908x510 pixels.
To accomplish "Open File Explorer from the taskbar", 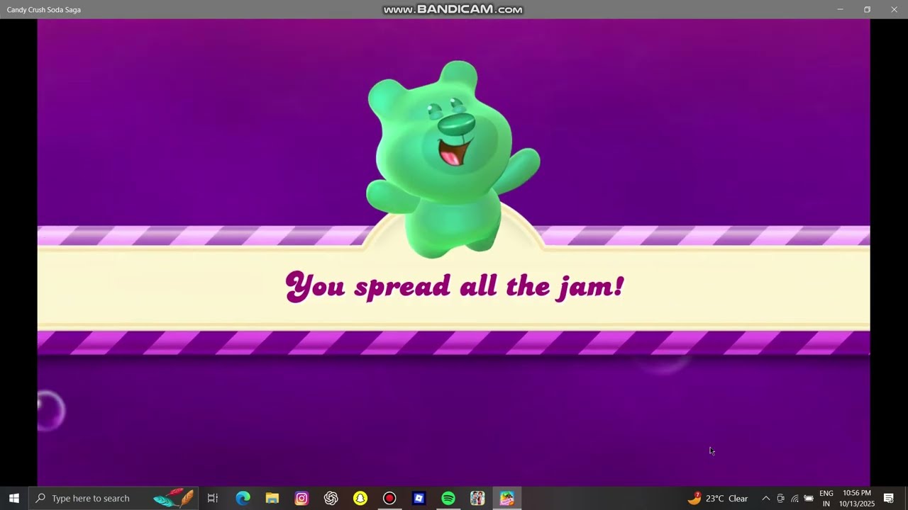I will coord(272,498).
